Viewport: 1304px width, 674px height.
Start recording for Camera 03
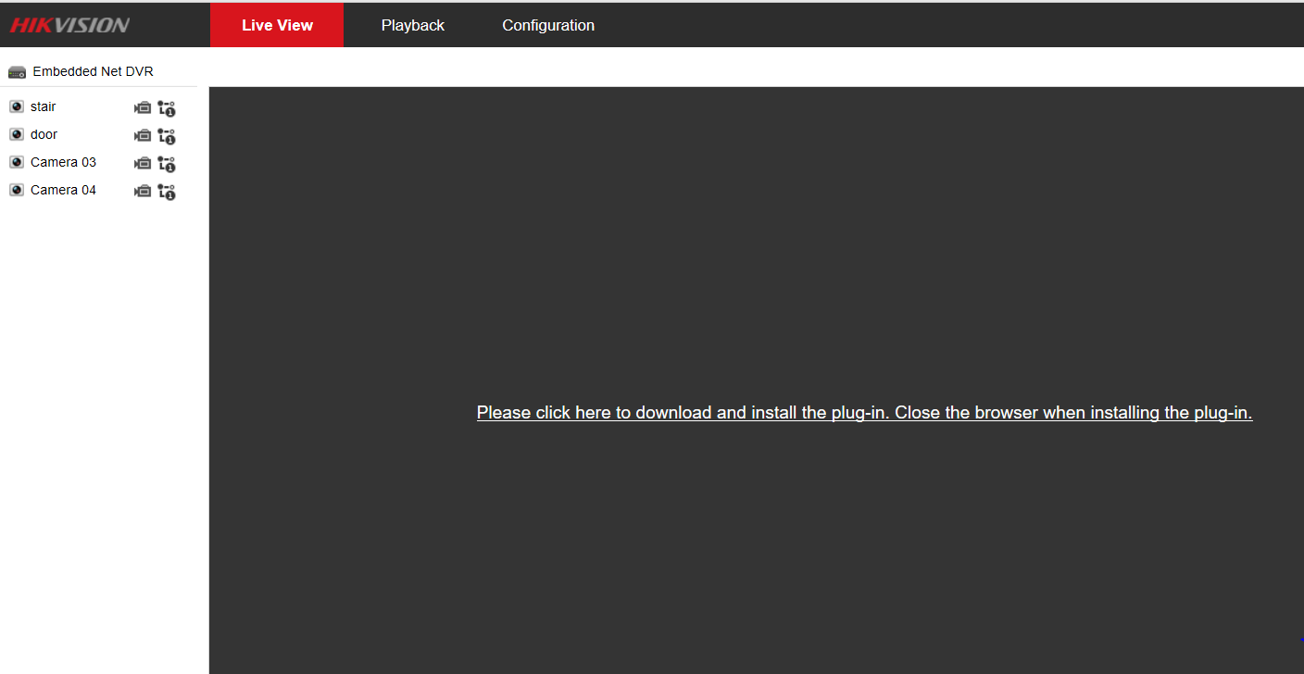tap(143, 163)
